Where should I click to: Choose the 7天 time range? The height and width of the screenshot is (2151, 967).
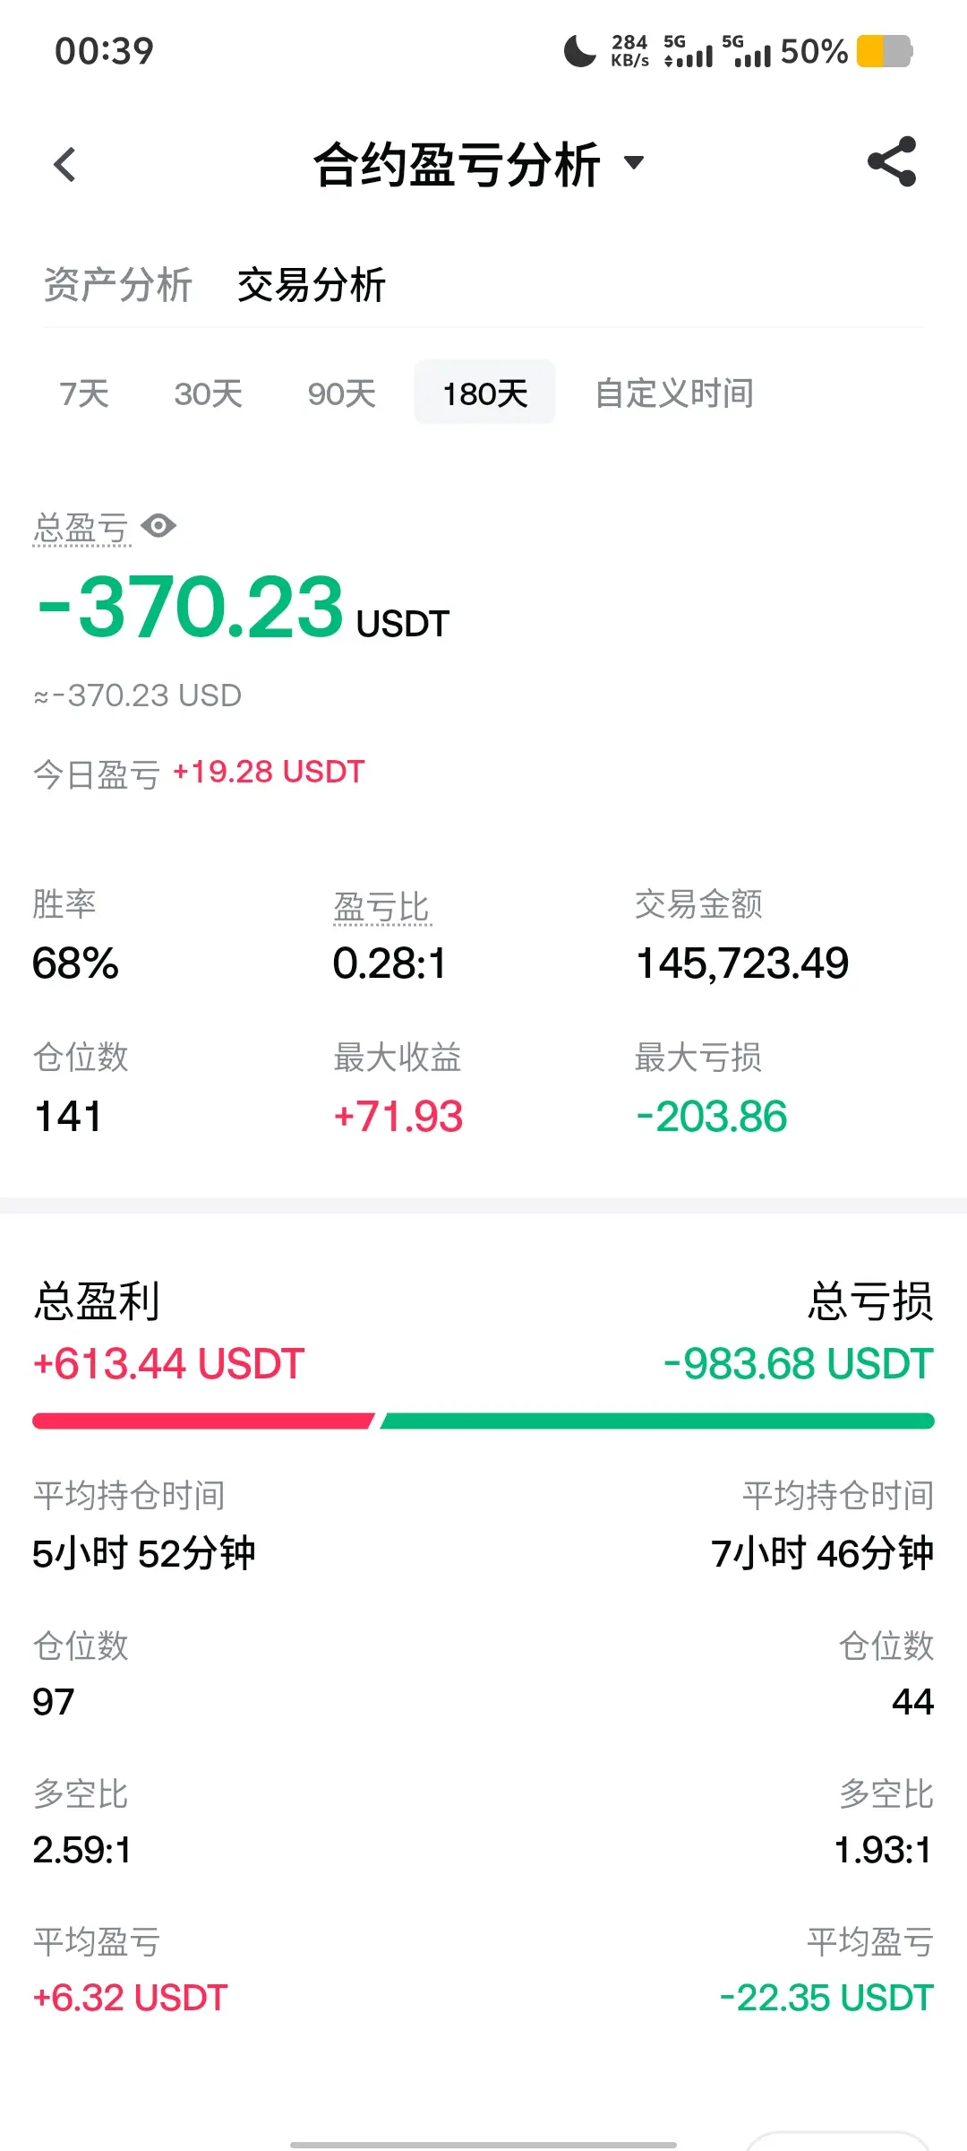coord(84,393)
